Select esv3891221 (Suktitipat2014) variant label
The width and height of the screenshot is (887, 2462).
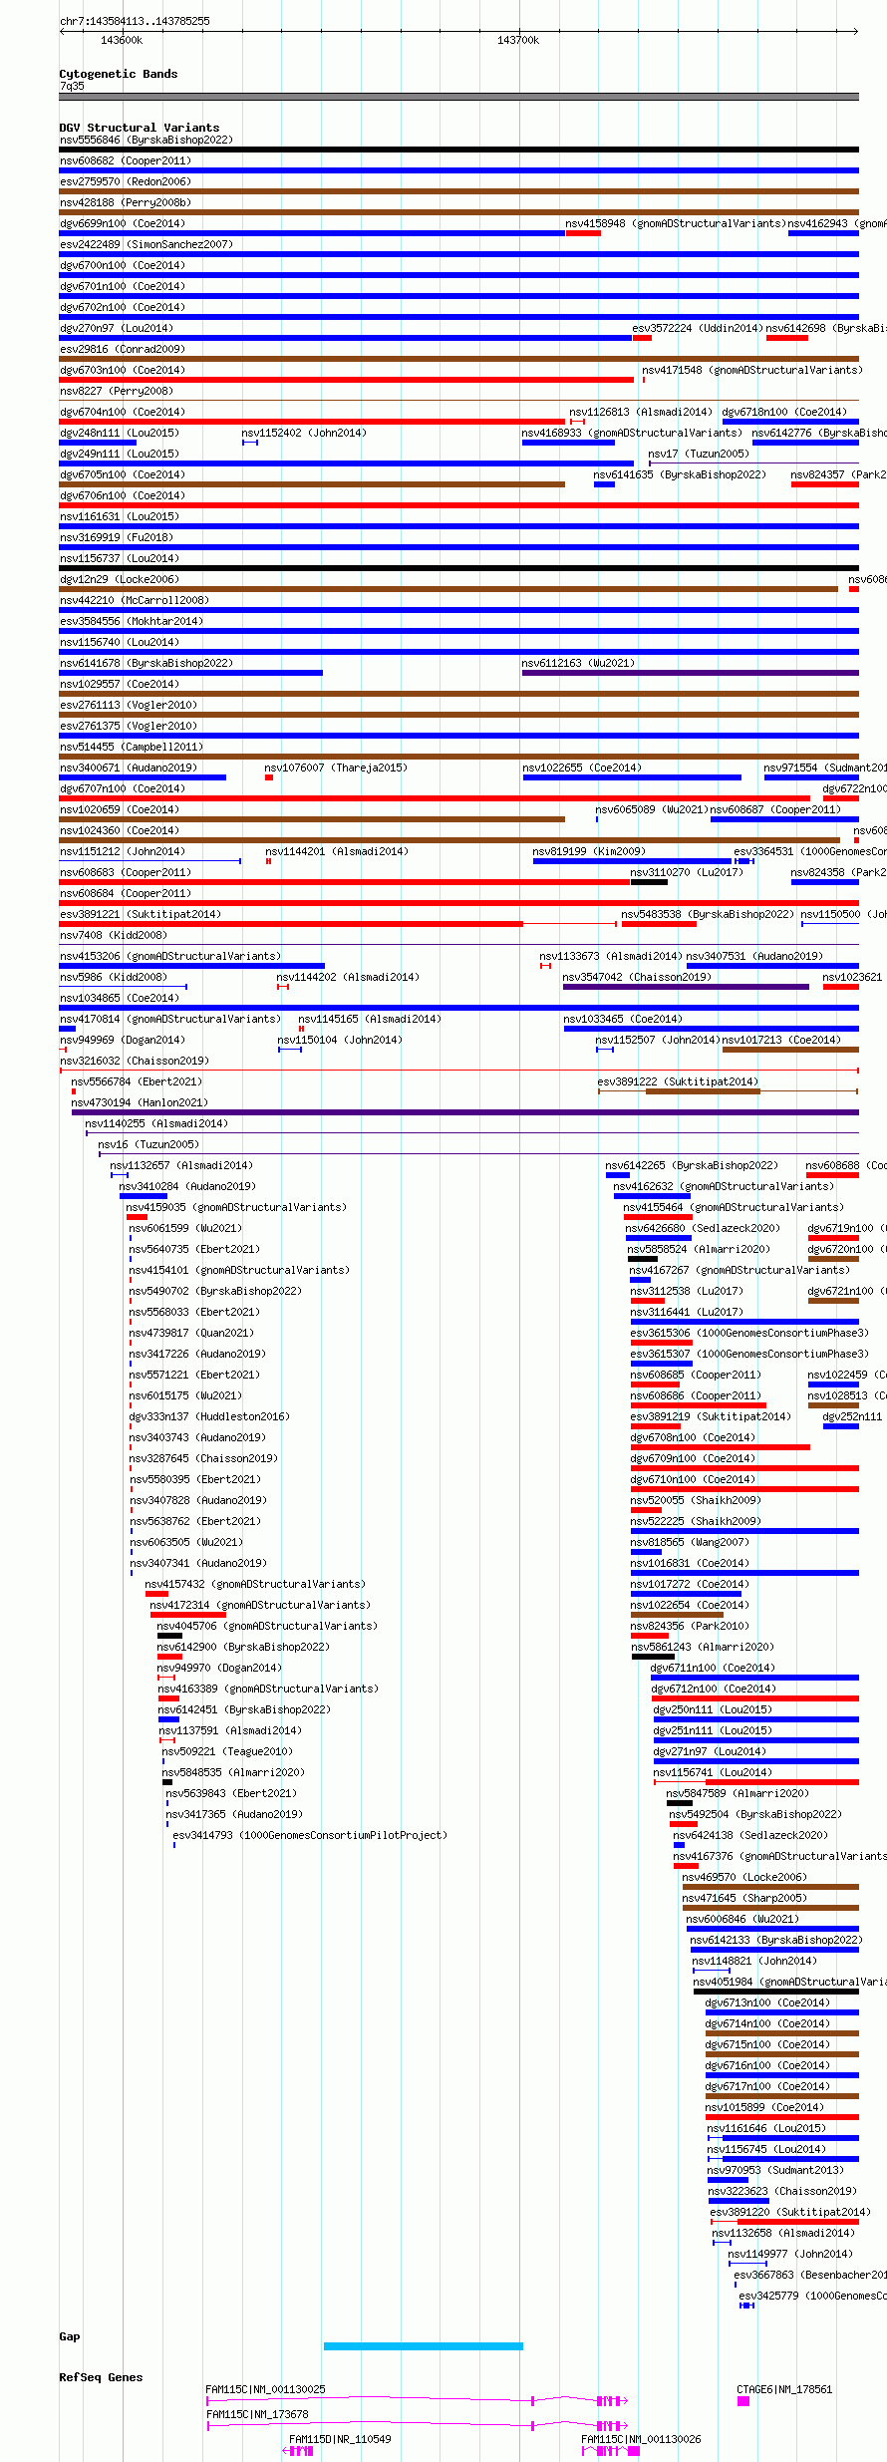141,914
